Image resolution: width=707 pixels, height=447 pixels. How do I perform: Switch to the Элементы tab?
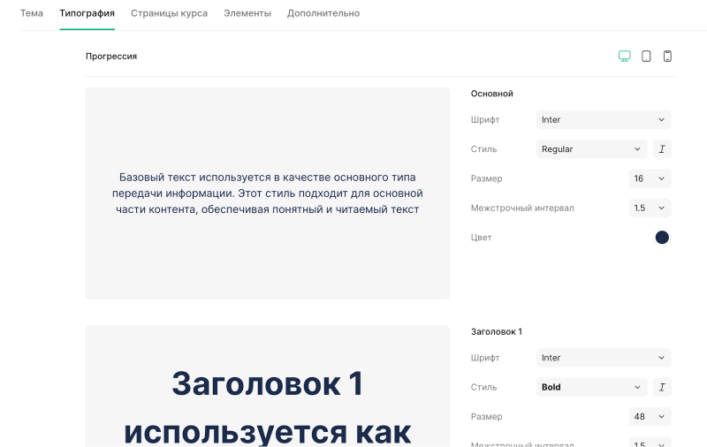[247, 14]
